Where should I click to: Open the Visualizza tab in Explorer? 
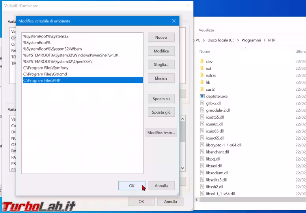click(x=206, y=30)
